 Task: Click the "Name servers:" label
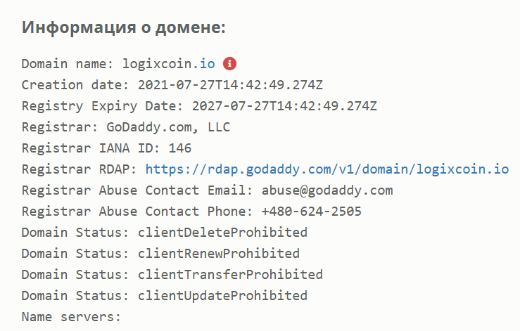pyautogui.click(x=71, y=317)
